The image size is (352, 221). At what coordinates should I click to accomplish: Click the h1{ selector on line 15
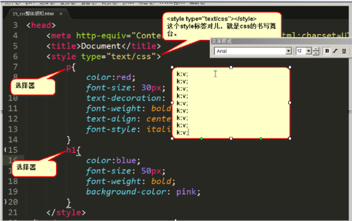click(x=73, y=150)
